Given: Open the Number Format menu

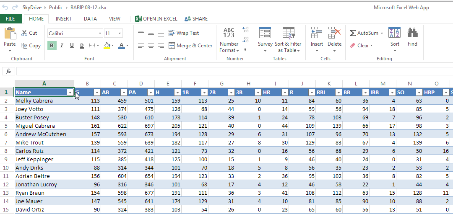Looking at the screenshot, I should (229, 40).
